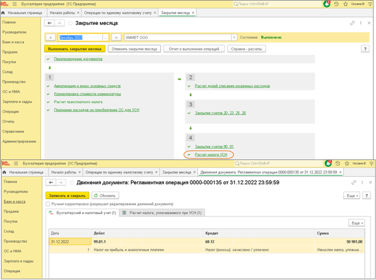Click period field Декабрь 2022
Viewport: 376px width, 280px height.
(x=80, y=37)
